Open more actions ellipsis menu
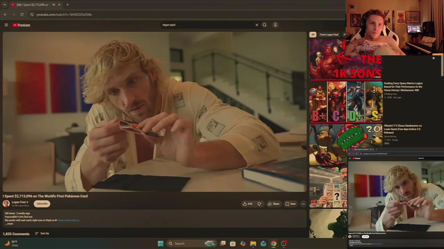 pos(303,204)
